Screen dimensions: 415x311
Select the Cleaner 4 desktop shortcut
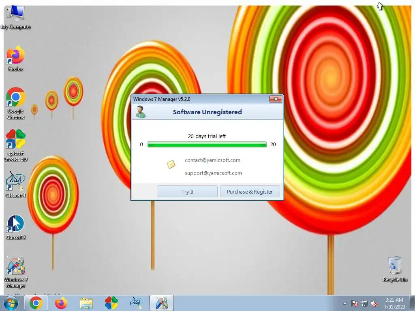click(16, 185)
